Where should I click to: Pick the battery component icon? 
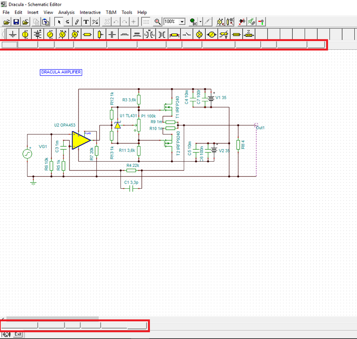(37, 34)
